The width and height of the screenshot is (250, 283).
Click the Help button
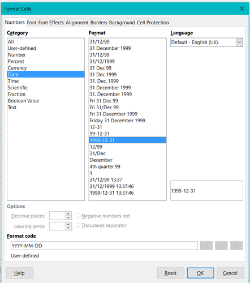[x=19, y=273]
